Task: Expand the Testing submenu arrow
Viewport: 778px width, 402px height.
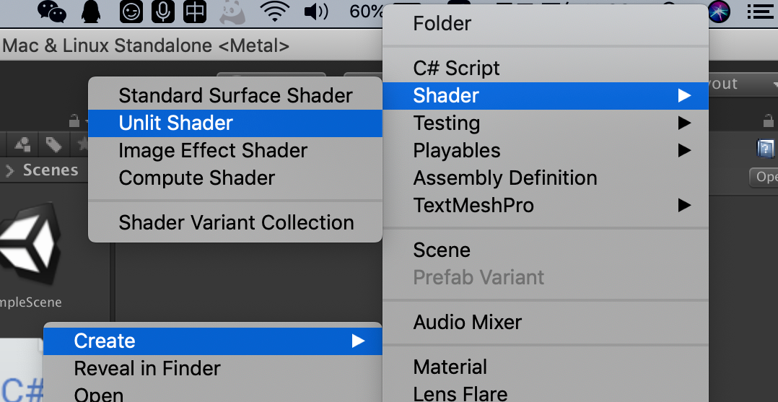Action: [x=684, y=123]
